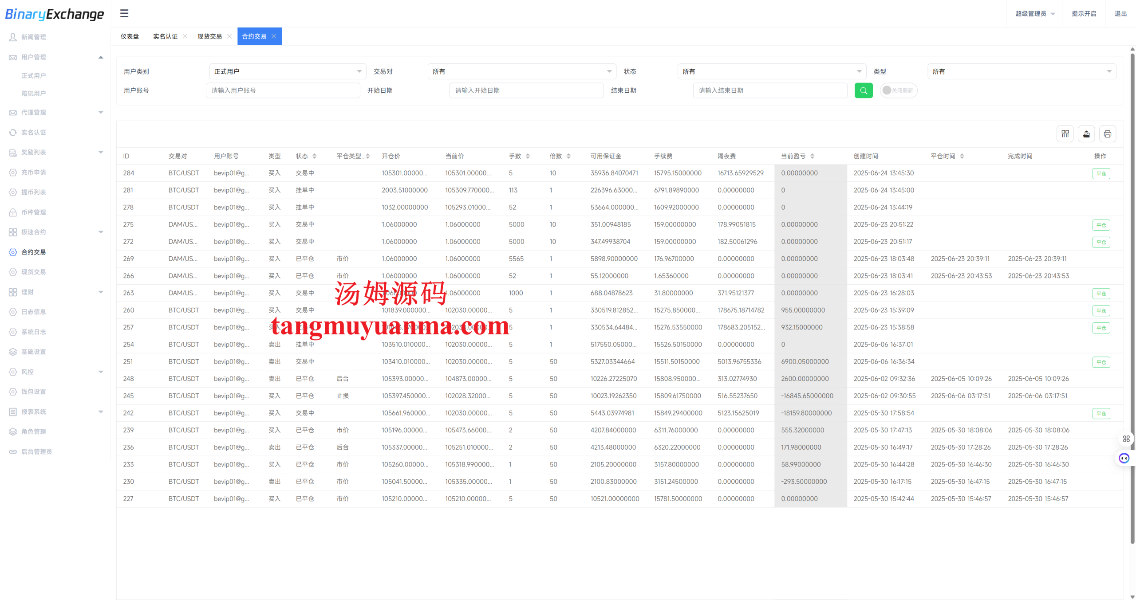Sort by 当前盈亏 column arrows

(x=812, y=156)
